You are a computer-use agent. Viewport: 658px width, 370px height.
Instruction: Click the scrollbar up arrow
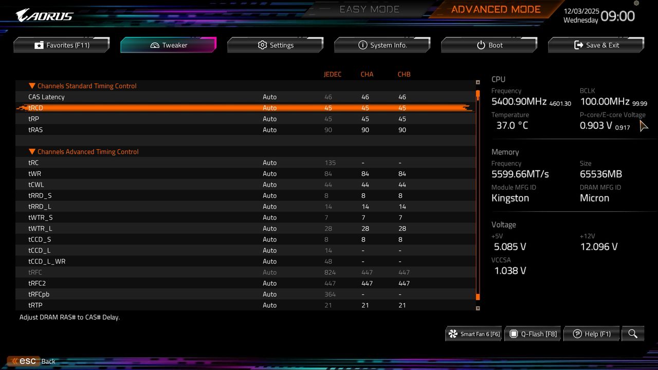tap(478, 82)
